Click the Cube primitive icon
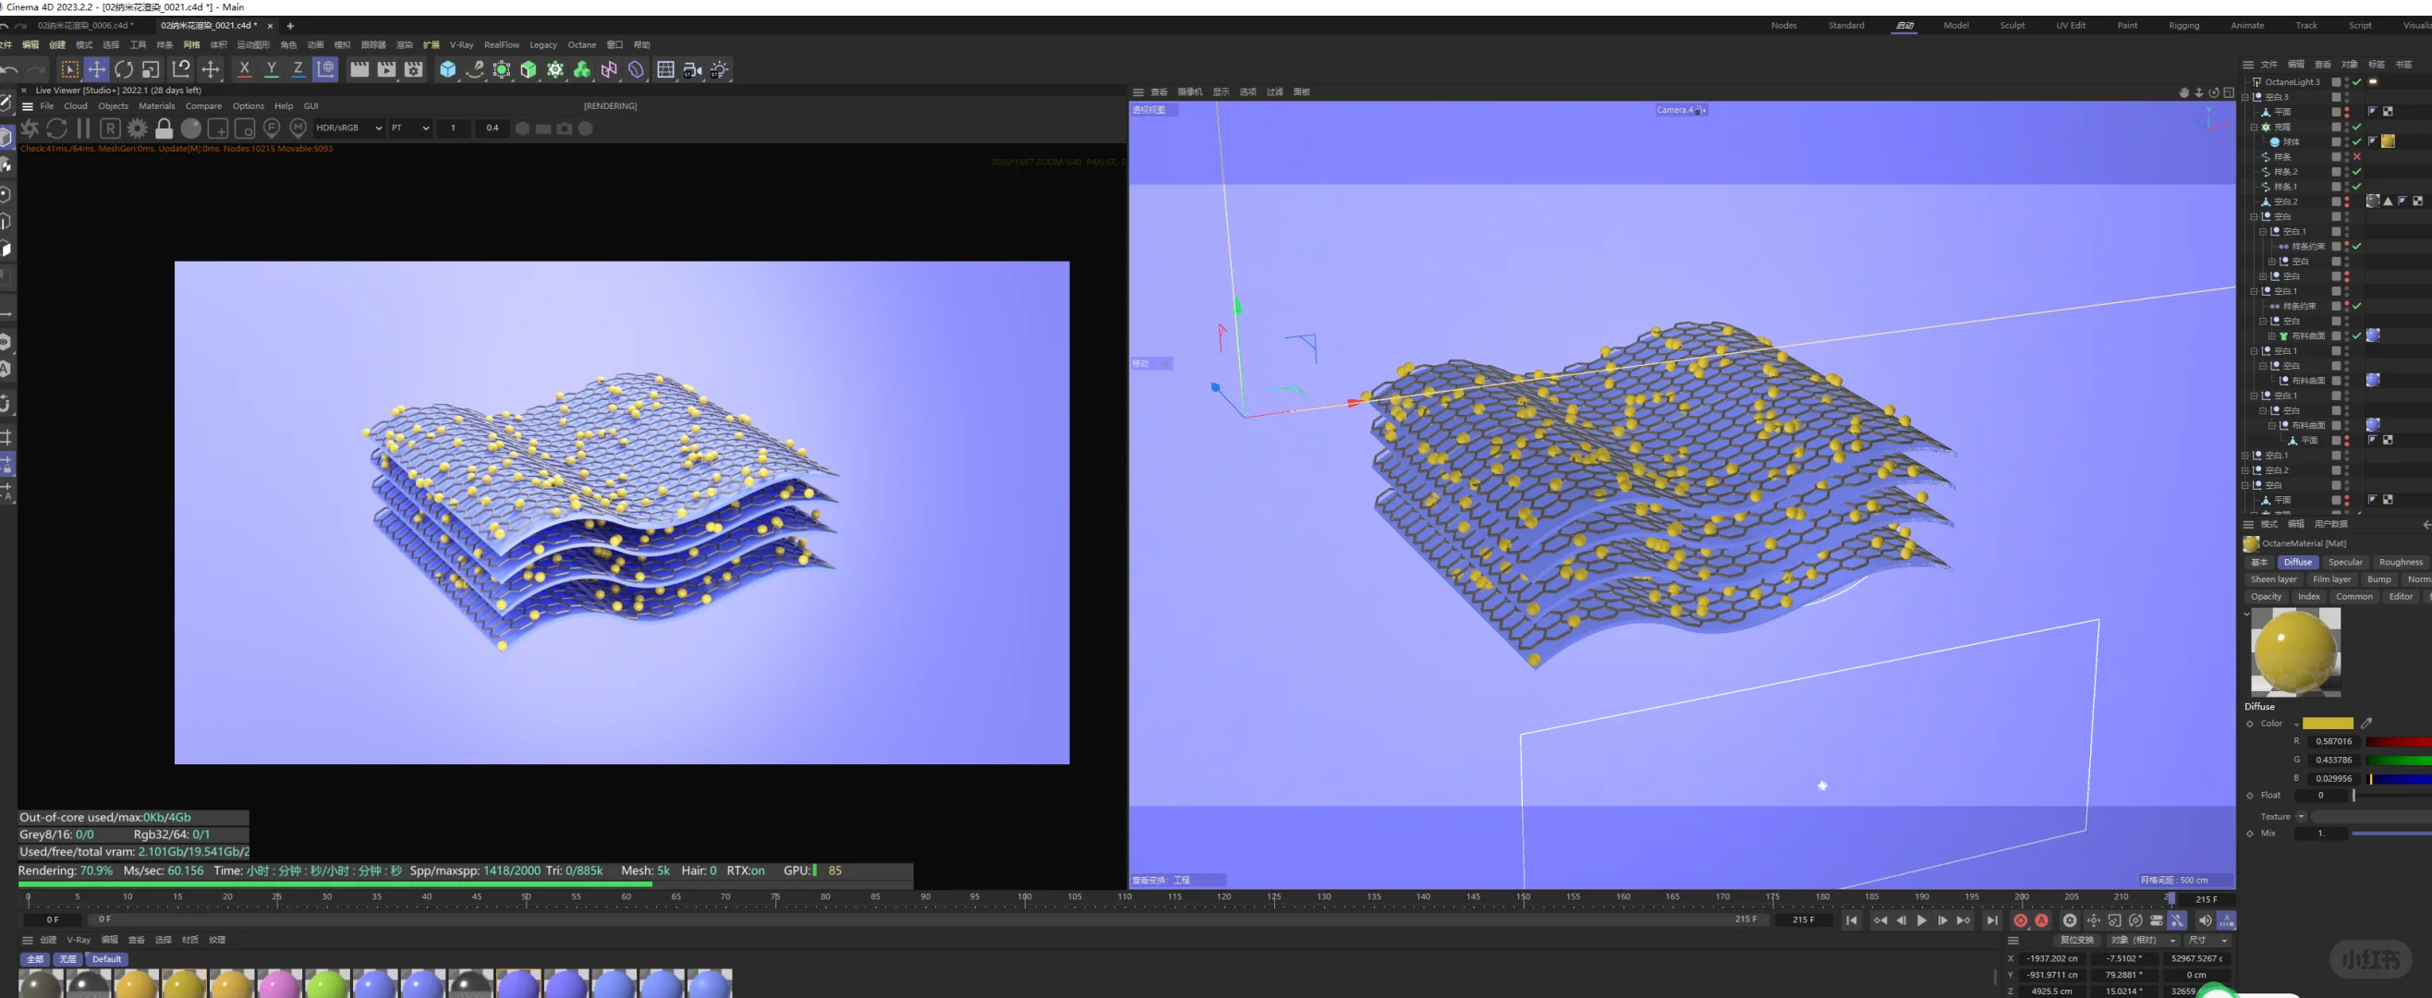 (447, 69)
